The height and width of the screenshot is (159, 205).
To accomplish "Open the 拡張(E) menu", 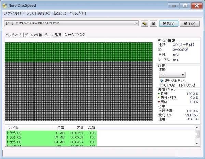I will tap(60, 13).
